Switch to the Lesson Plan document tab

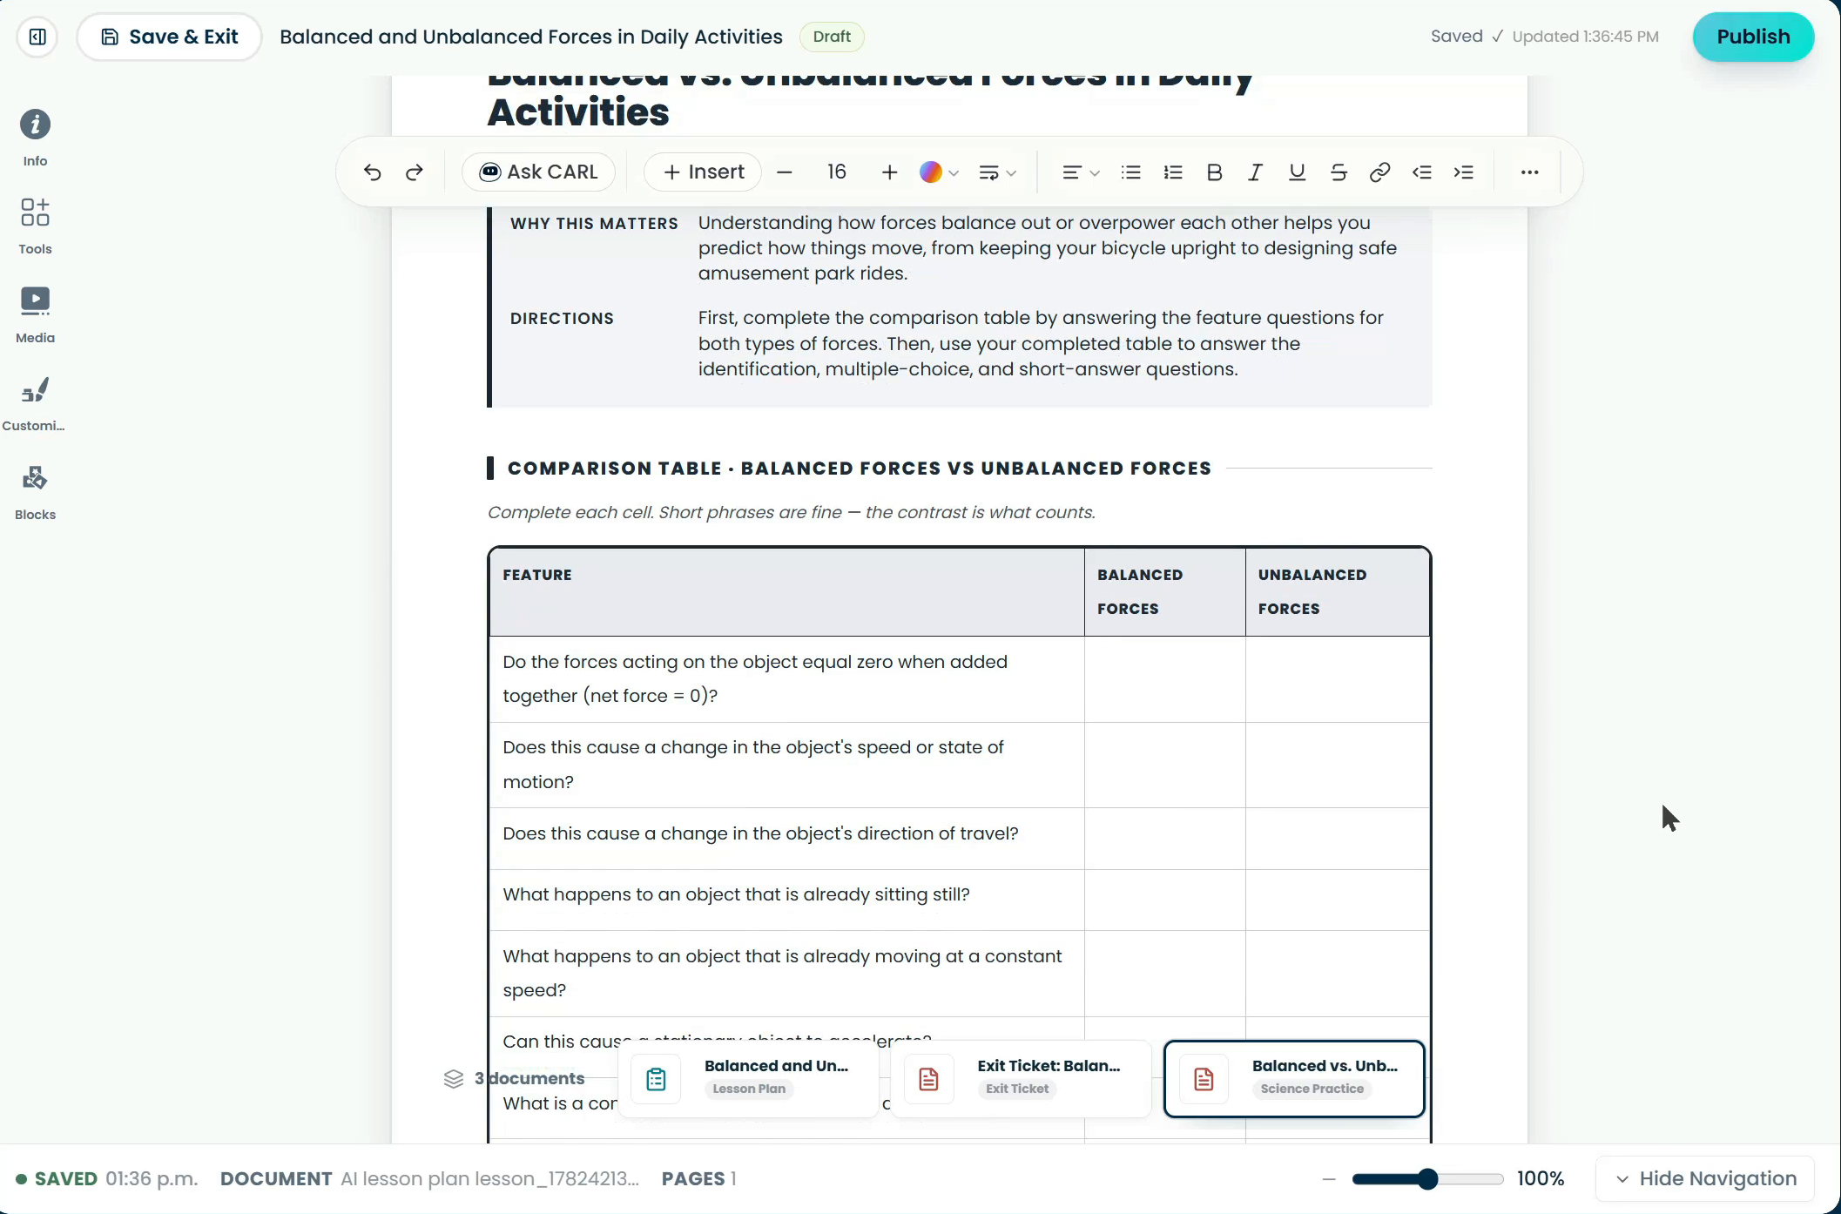coord(748,1078)
